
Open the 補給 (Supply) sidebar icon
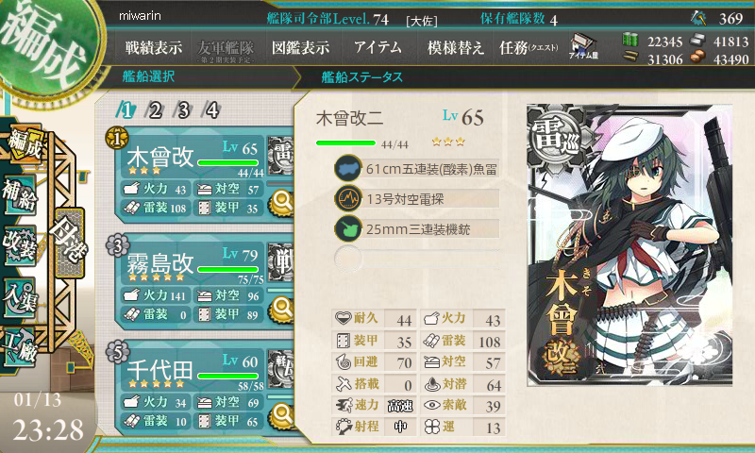click(20, 195)
